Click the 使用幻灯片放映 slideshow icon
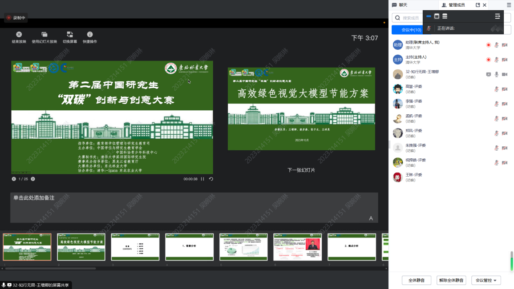 [x=44, y=34]
